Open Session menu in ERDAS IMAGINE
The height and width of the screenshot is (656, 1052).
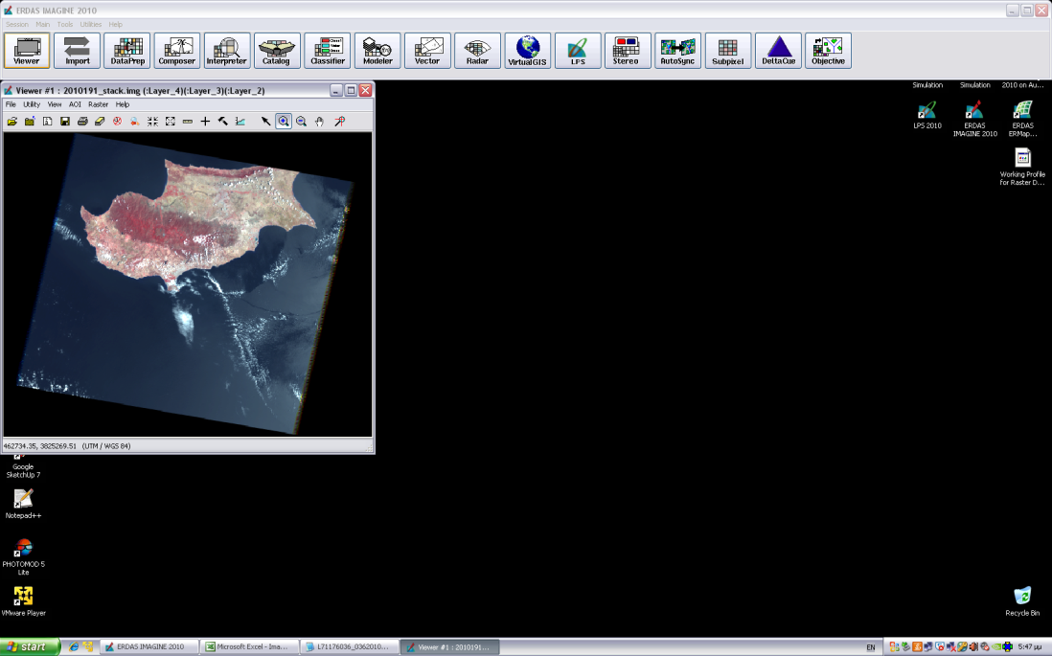(17, 24)
